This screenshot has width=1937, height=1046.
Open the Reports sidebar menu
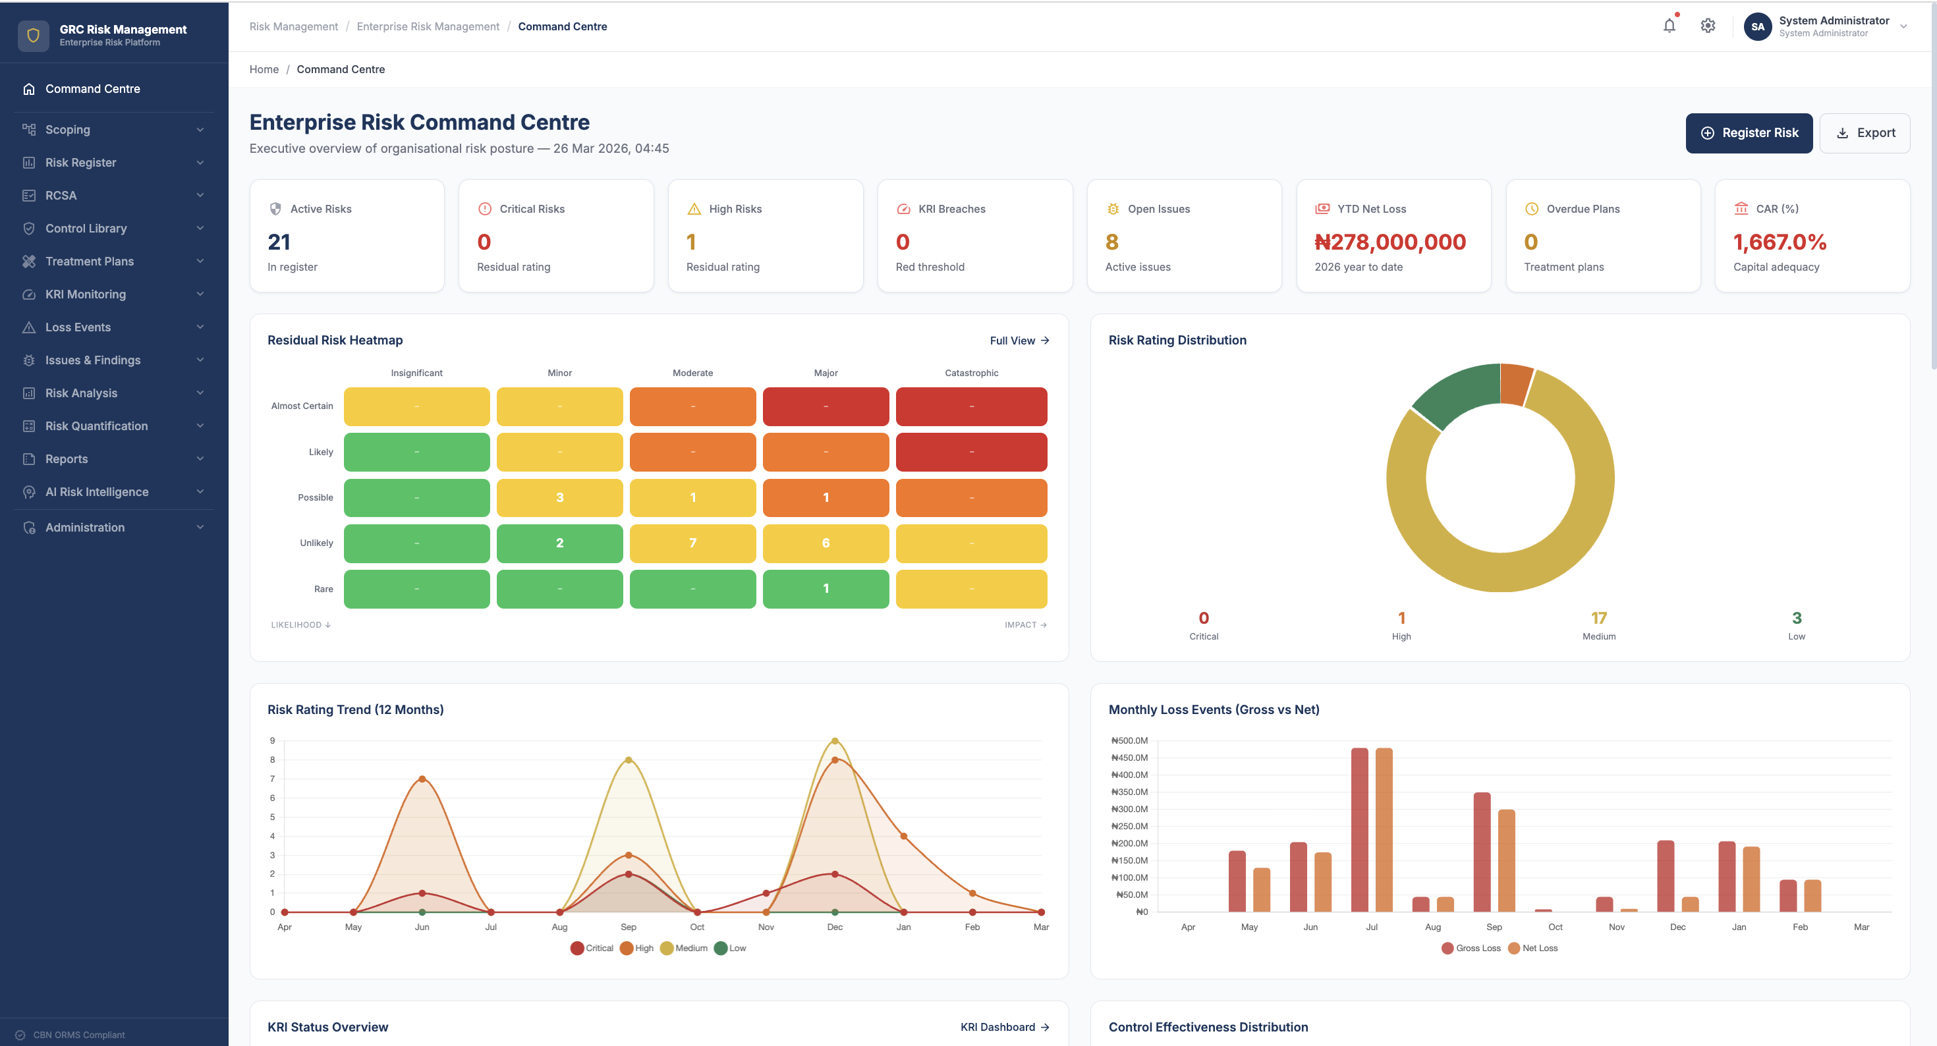(66, 458)
